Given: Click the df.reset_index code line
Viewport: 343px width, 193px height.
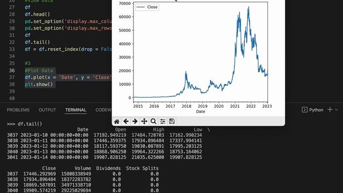Looking at the screenshot, I should point(68,49).
